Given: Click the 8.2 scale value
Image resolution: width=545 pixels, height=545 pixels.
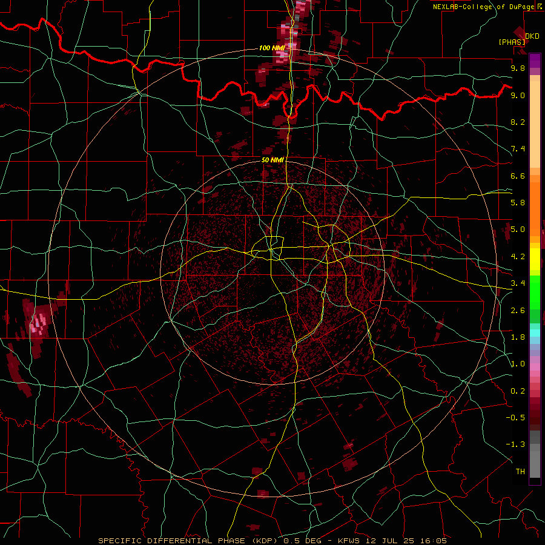Looking at the screenshot, I should pyautogui.click(x=518, y=122).
